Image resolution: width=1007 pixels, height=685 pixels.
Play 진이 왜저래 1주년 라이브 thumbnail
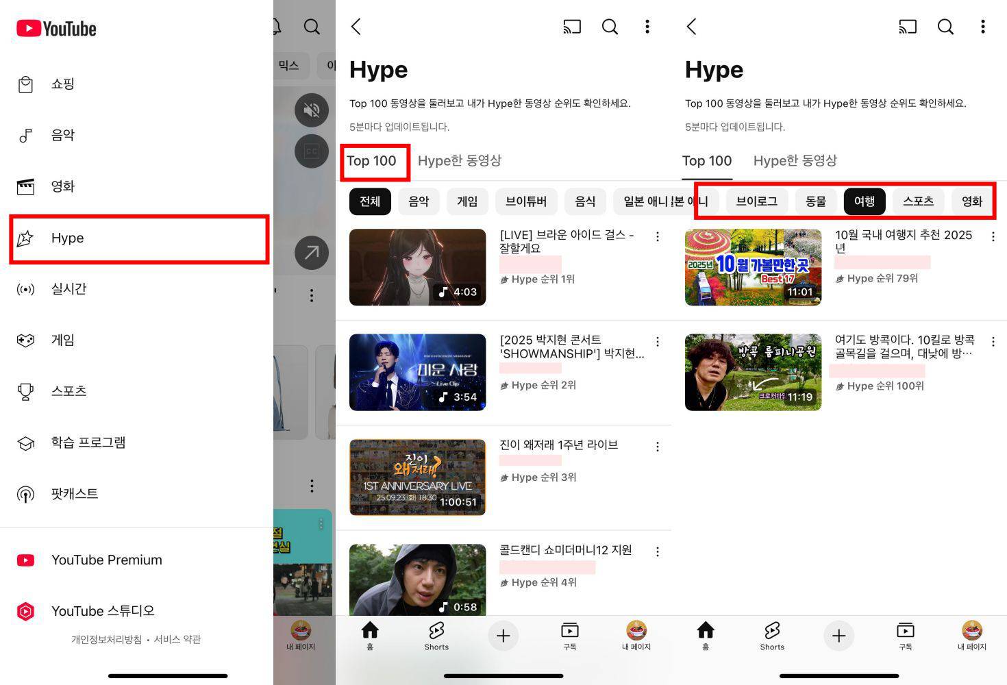(417, 477)
